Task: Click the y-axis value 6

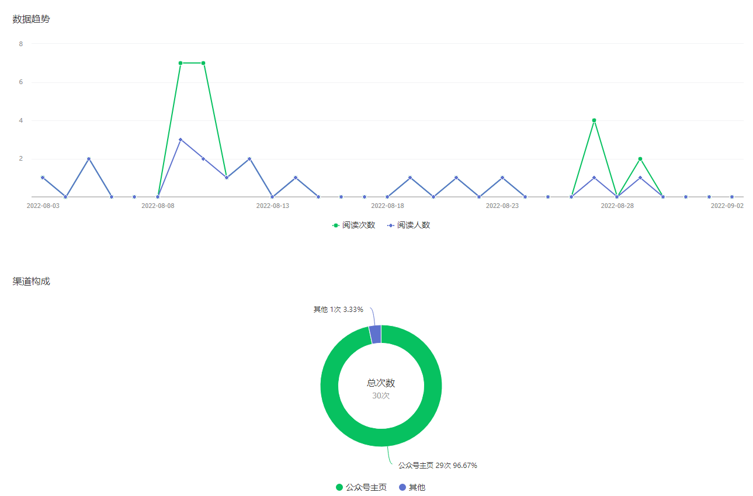Action: coord(21,82)
